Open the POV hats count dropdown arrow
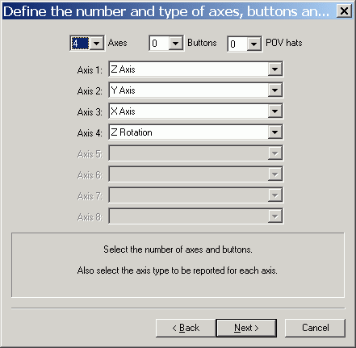This screenshot has height=348, width=356. 253,44
